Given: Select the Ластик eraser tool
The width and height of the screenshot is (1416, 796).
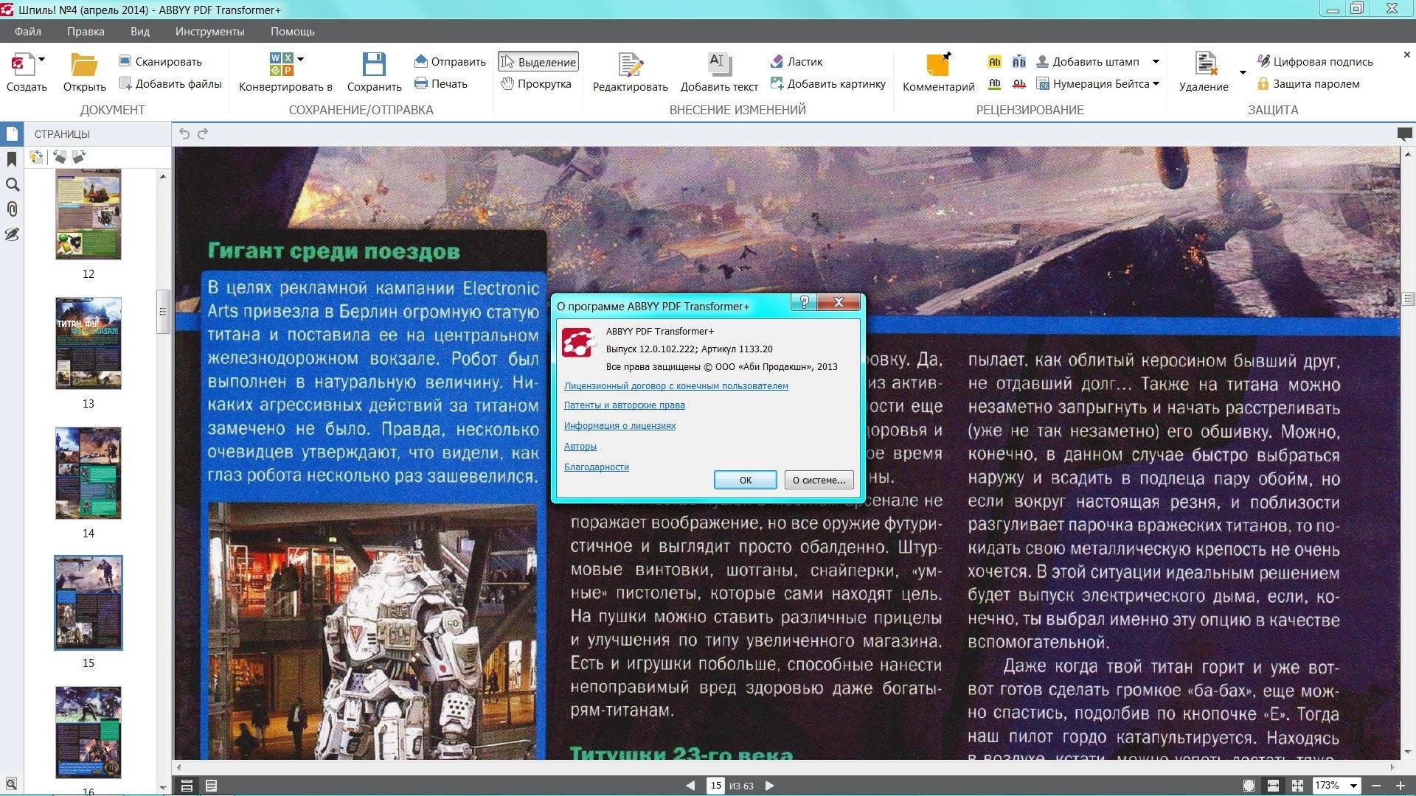Looking at the screenshot, I should [796, 61].
